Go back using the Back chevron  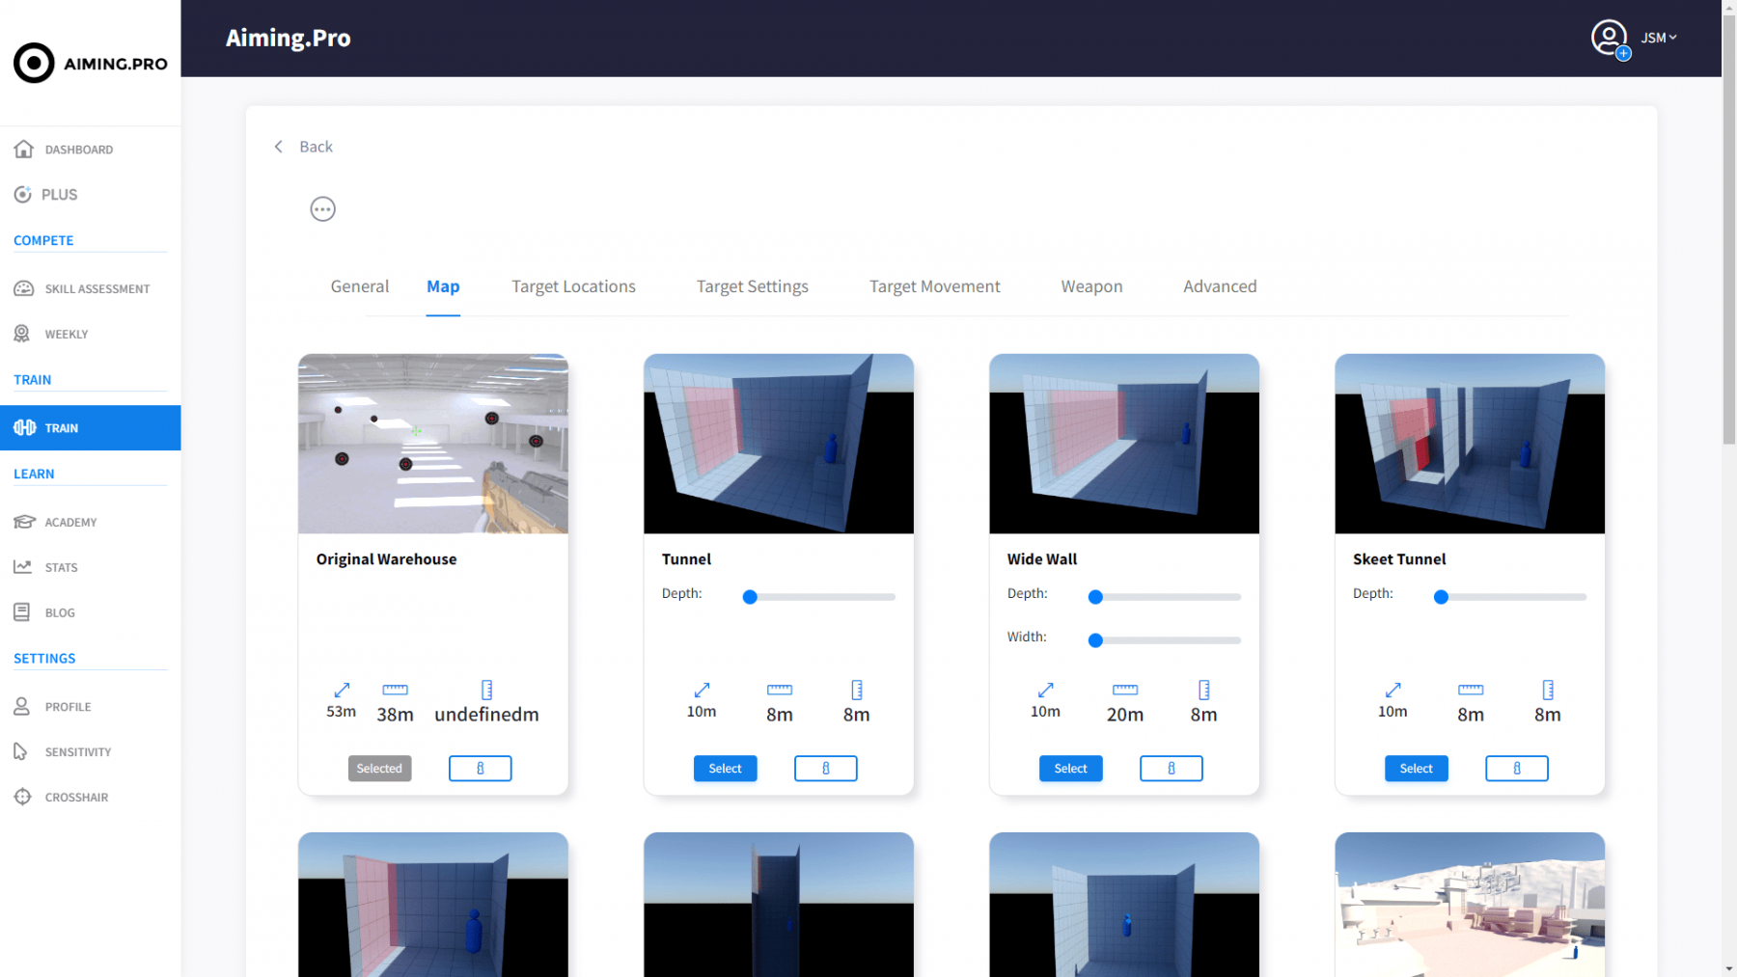point(279,147)
